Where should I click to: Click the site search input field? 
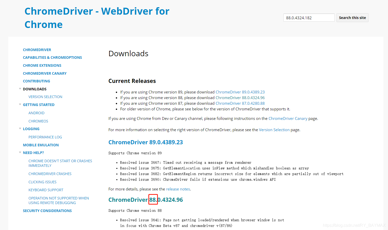tap(309, 17)
